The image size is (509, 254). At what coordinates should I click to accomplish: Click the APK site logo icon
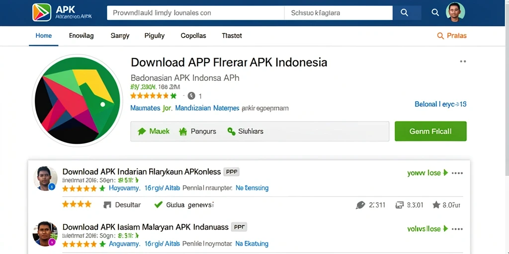[42, 12]
